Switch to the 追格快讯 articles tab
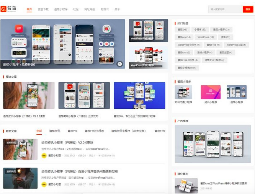 click(x=55, y=131)
